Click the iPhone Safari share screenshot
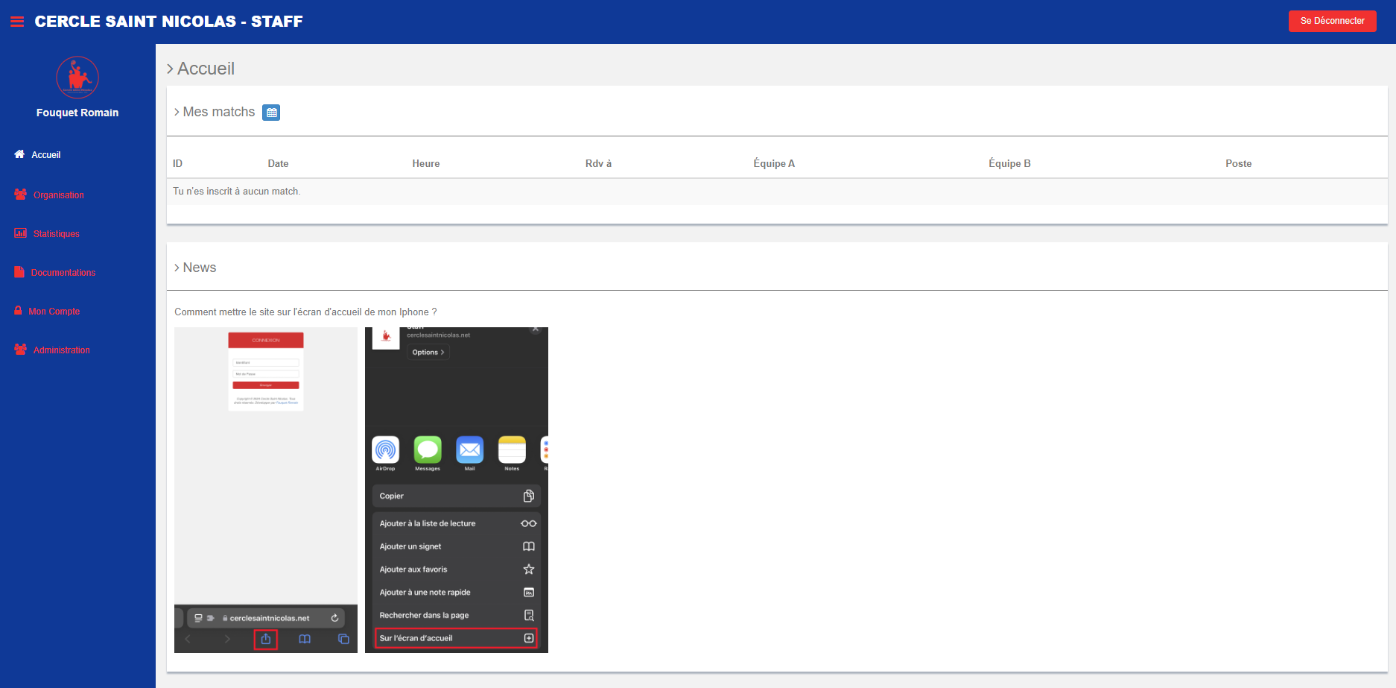The image size is (1396, 688). [x=266, y=490]
